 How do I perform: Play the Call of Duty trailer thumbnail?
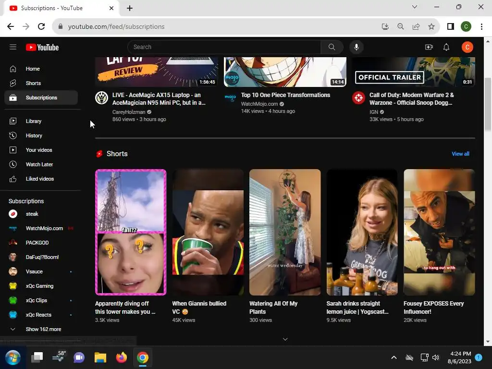click(414, 72)
